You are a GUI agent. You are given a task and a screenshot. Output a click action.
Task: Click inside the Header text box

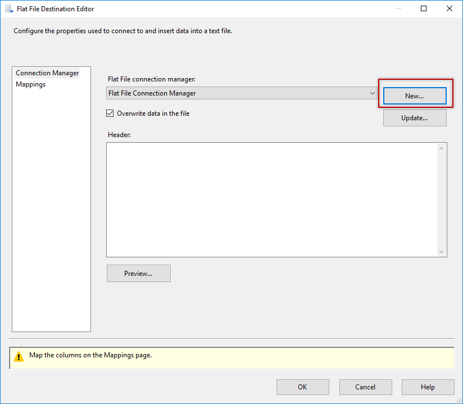[271, 199]
